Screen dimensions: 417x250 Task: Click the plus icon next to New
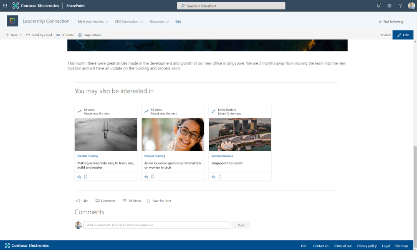pos(7,35)
